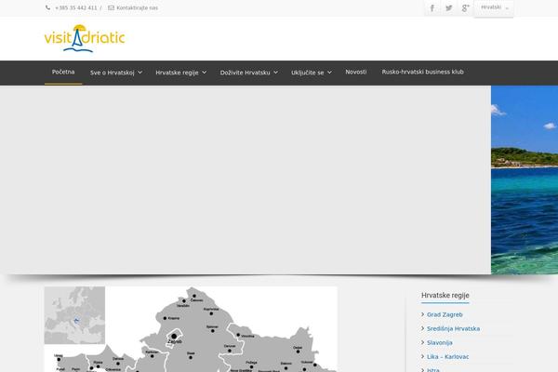Screen dimensions: 558x372
Task: Click the chevron beside Grad Zagreb
Action: 423,314
